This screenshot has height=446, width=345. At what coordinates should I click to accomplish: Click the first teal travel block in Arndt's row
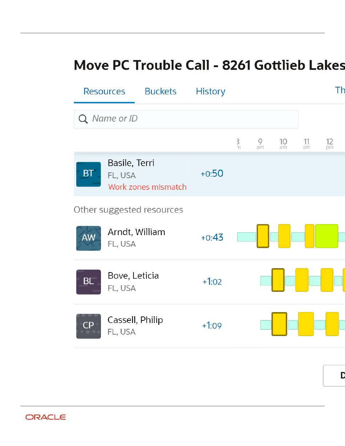(x=247, y=237)
